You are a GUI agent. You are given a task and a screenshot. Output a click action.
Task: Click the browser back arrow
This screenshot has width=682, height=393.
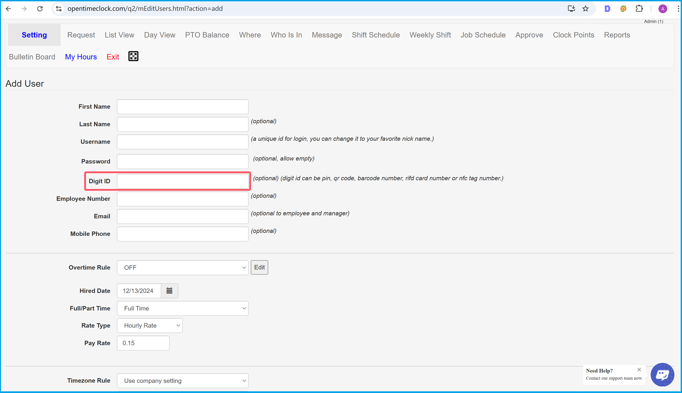pyautogui.click(x=9, y=9)
